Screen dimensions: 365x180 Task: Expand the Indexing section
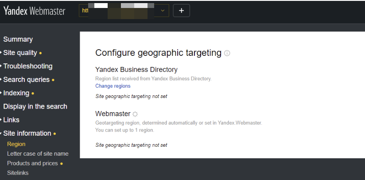pyautogui.click(x=16, y=93)
